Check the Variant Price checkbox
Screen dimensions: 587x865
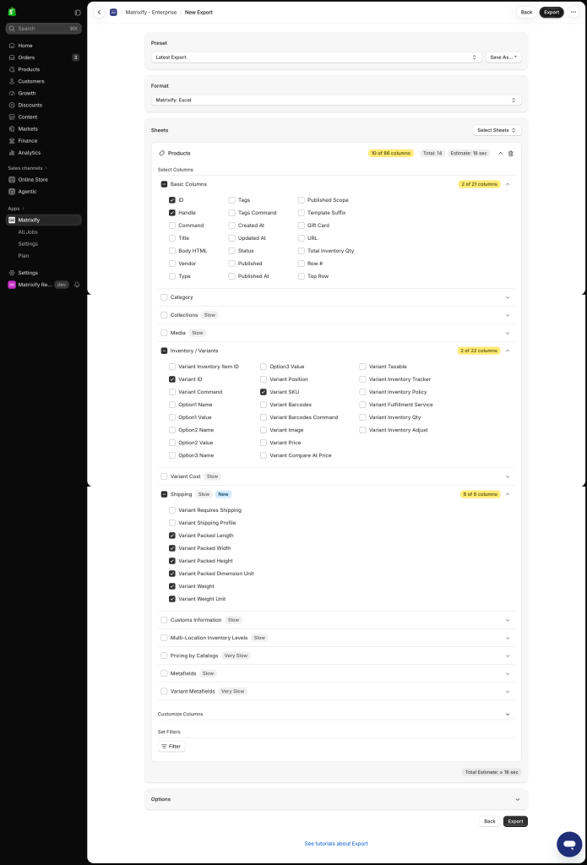264,443
